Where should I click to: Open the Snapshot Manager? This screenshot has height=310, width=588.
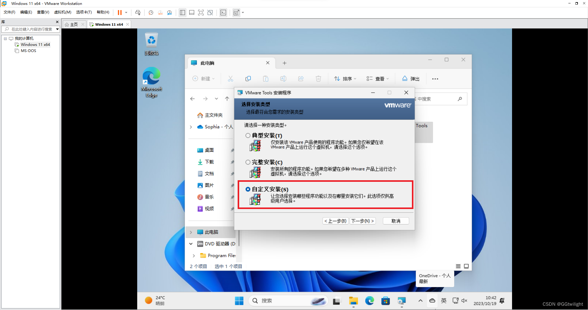[170, 13]
